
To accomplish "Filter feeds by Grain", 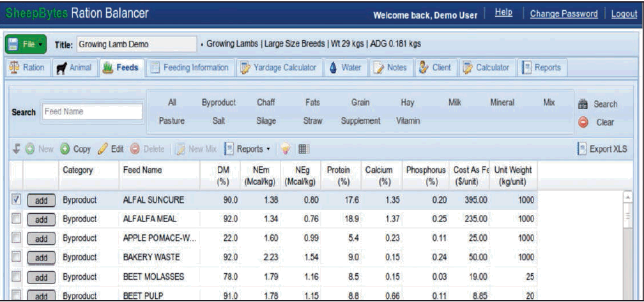I will (360, 103).
